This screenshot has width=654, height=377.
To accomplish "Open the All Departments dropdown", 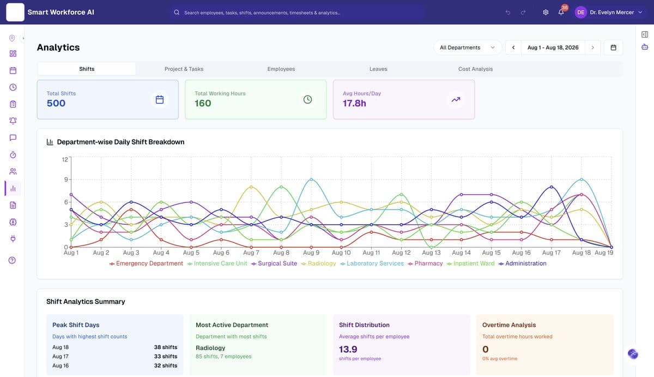I will (x=468, y=47).
